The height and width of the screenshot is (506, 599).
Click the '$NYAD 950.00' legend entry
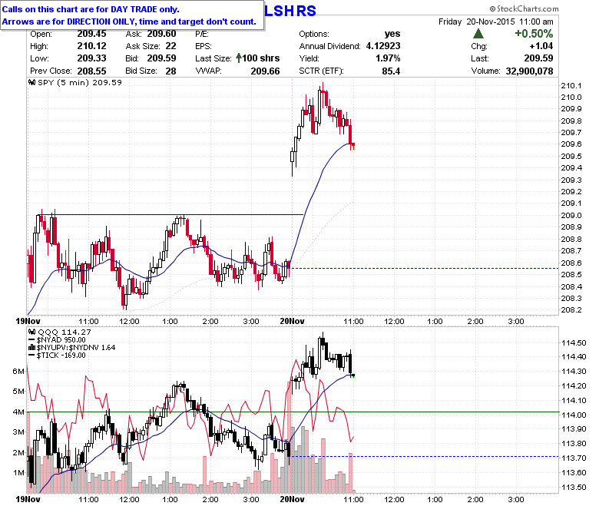click(61, 340)
